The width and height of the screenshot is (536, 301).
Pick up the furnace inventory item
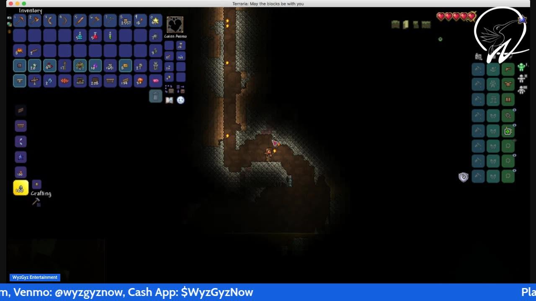[x=80, y=81]
